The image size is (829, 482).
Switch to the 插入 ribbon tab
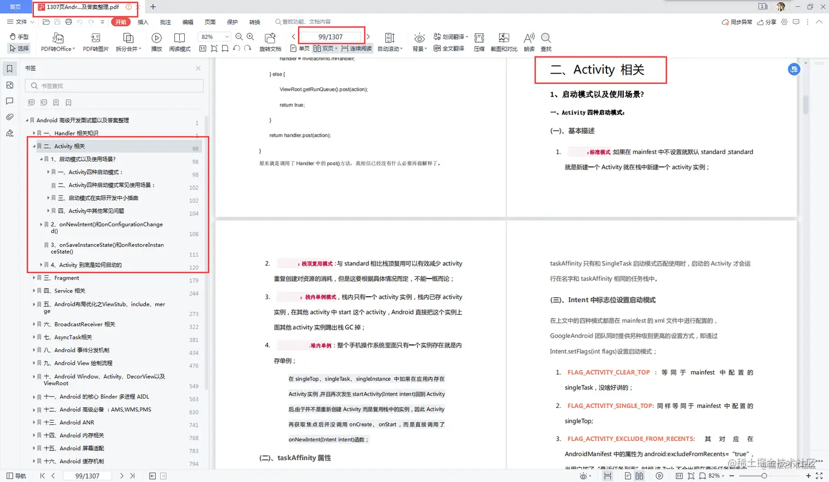[143, 22]
